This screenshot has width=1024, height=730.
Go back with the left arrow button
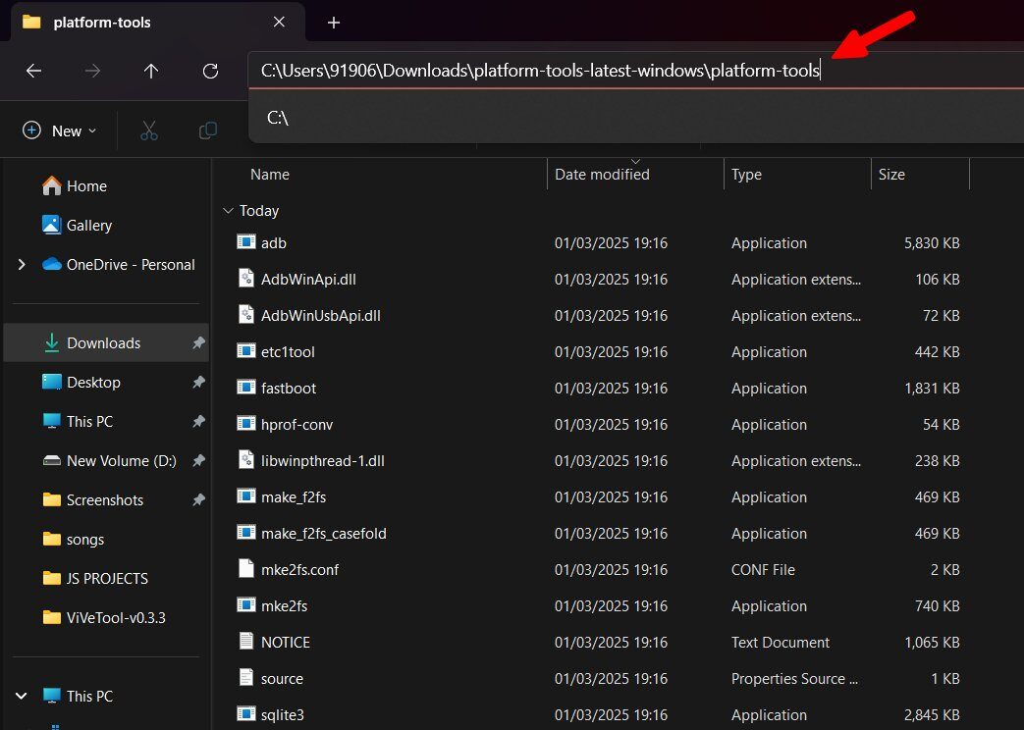tap(34, 71)
